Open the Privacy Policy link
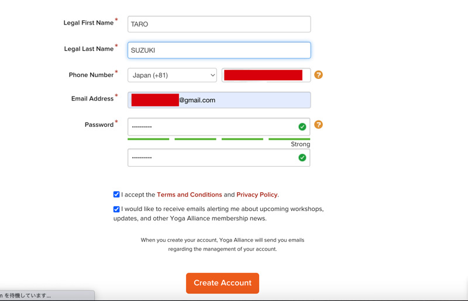 (257, 195)
